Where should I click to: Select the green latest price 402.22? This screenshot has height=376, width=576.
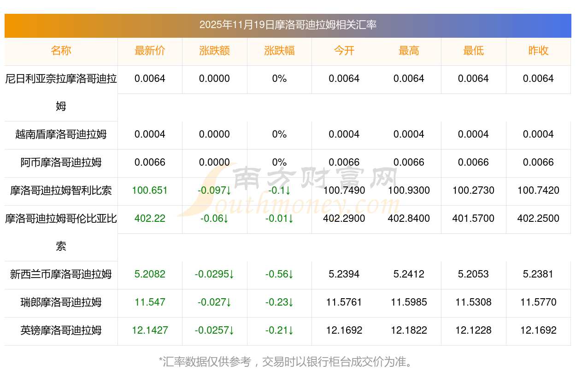pos(150,219)
